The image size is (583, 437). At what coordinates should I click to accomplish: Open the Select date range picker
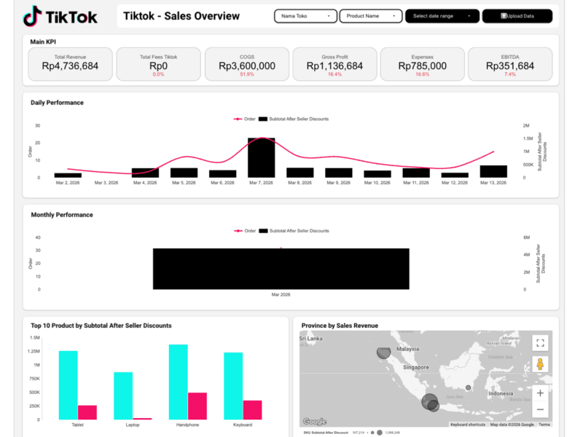pyautogui.click(x=442, y=16)
